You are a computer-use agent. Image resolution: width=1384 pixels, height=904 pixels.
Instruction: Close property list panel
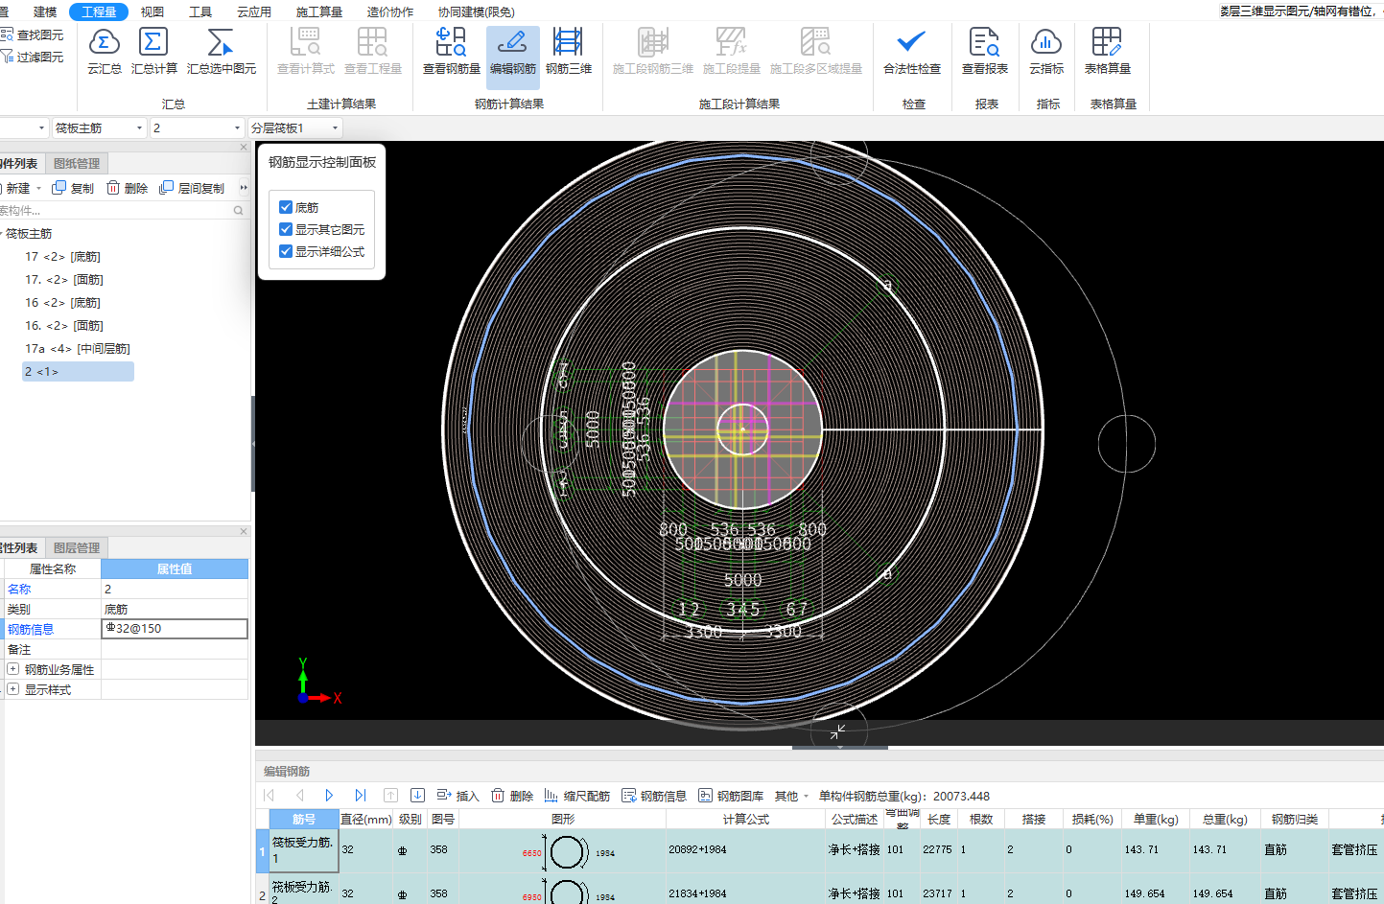244,531
